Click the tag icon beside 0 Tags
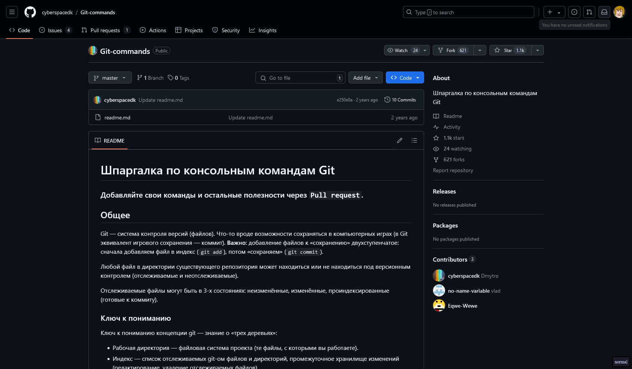This screenshot has width=632, height=369. click(x=170, y=77)
